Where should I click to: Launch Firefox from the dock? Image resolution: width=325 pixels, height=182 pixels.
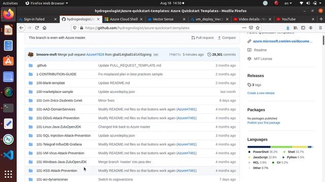[x=8, y=14]
